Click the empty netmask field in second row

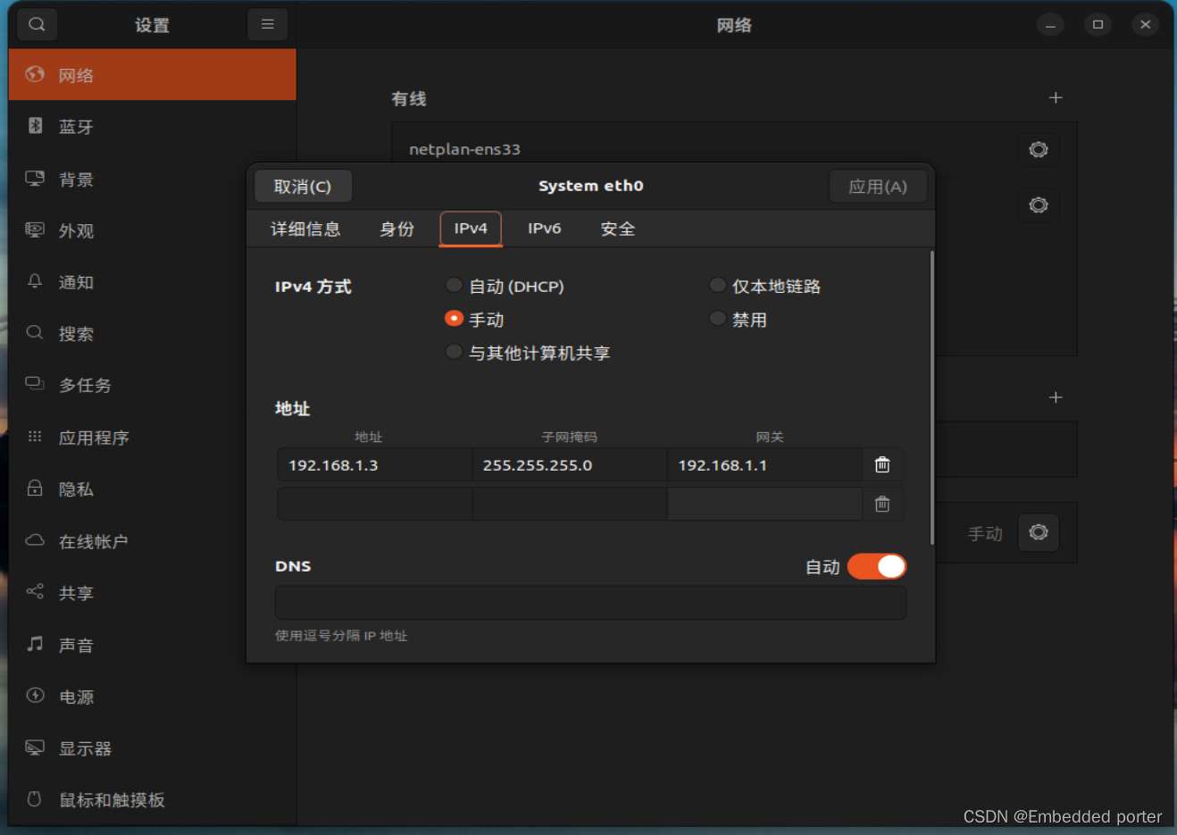coord(570,504)
